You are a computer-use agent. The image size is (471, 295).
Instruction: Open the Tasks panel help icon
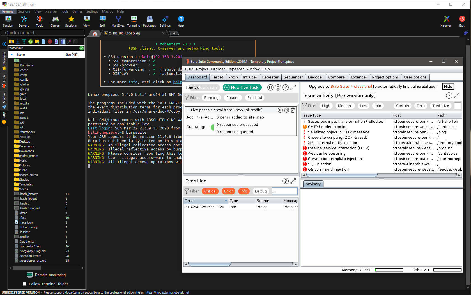pos(286,87)
